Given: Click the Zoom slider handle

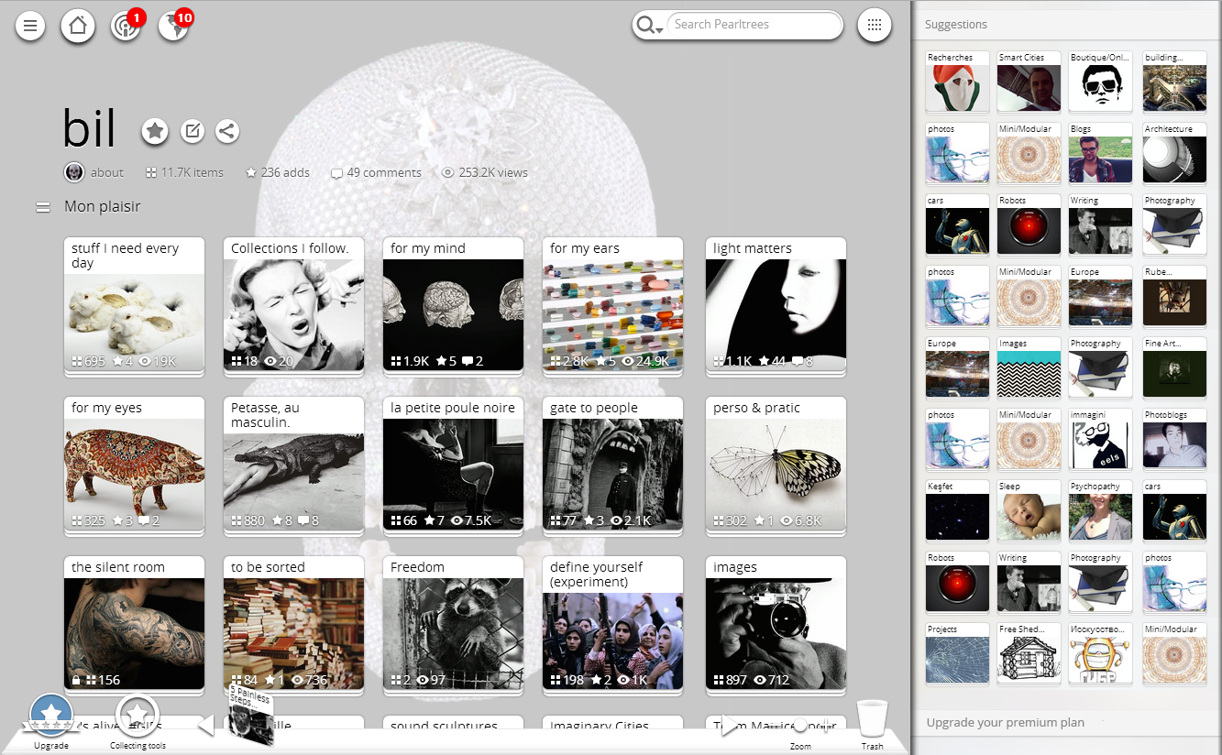Looking at the screenshot, I should pyautogui.click(x=800, y=725).
